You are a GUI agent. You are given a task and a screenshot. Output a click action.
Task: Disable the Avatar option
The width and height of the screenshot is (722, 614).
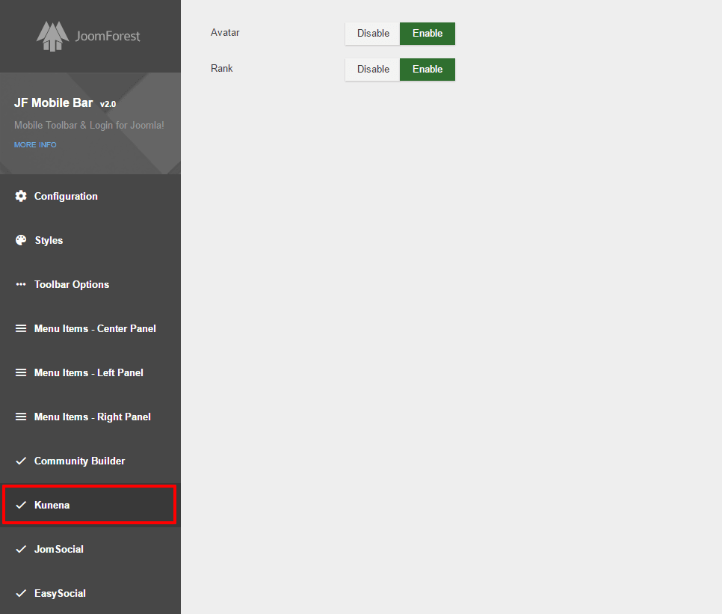(x=372, y=34)
